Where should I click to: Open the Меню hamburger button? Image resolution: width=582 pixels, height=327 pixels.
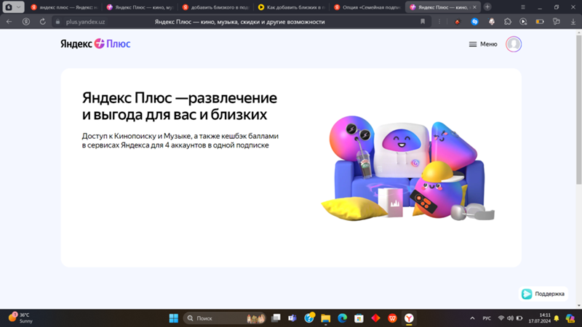pos(483,44)
